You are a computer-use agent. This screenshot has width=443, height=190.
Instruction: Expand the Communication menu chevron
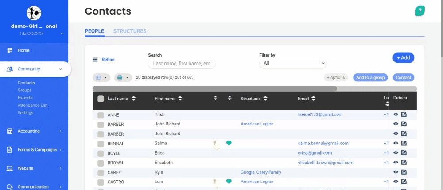[60, 187]
